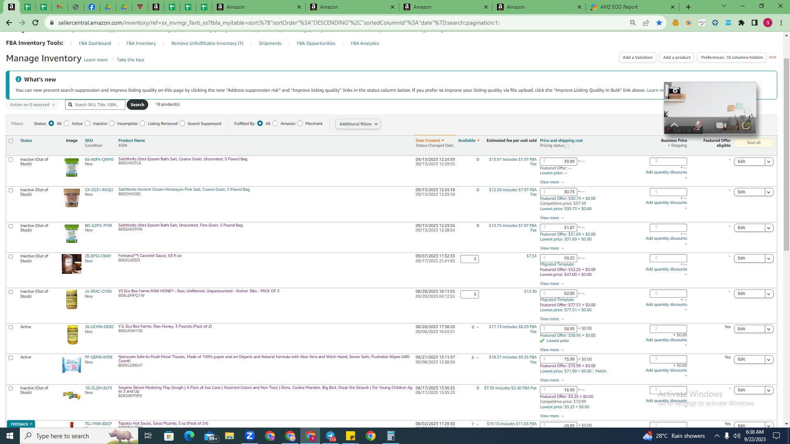Go to FBA Inventory

pyautogui.click(x=141, y=43)
